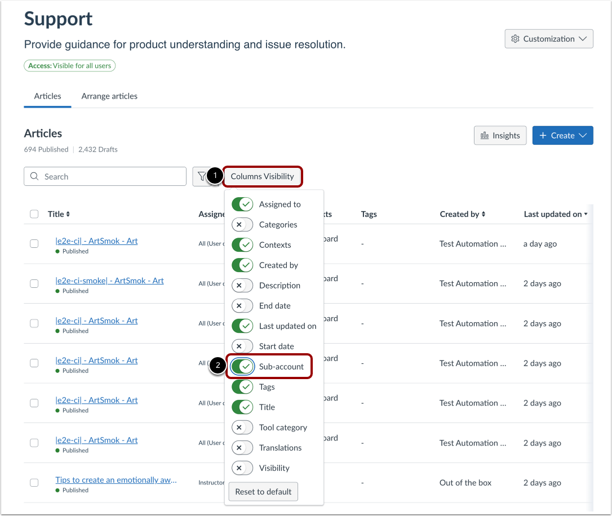Viewport: 612px width, 516px height.
Task: Click the magnifier icon in the search box
Action: 34,176
